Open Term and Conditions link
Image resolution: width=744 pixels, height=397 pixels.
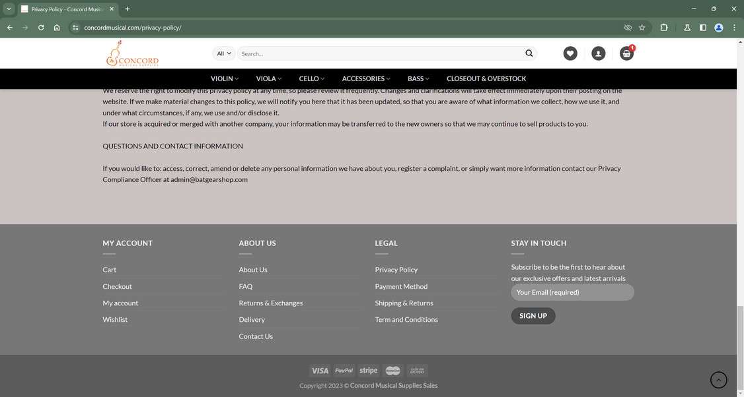coord(406,319)
